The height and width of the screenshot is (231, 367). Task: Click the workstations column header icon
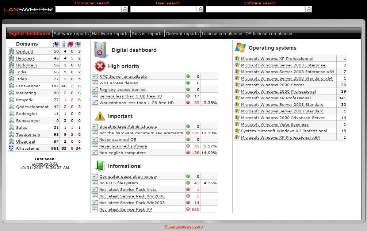coord(56,44)
